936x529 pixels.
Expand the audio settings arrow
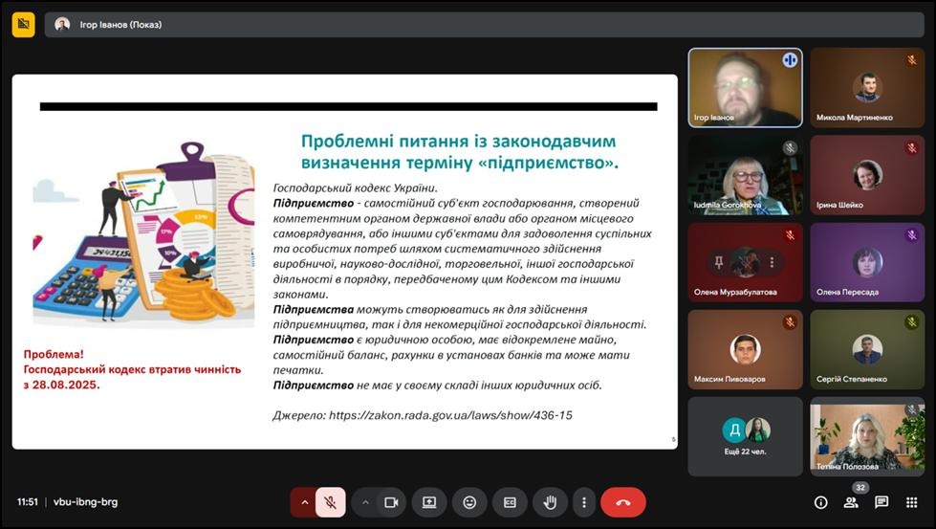pos(305,502)
